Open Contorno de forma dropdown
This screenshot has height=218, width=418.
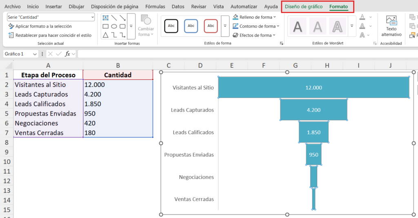pos(256,26)
